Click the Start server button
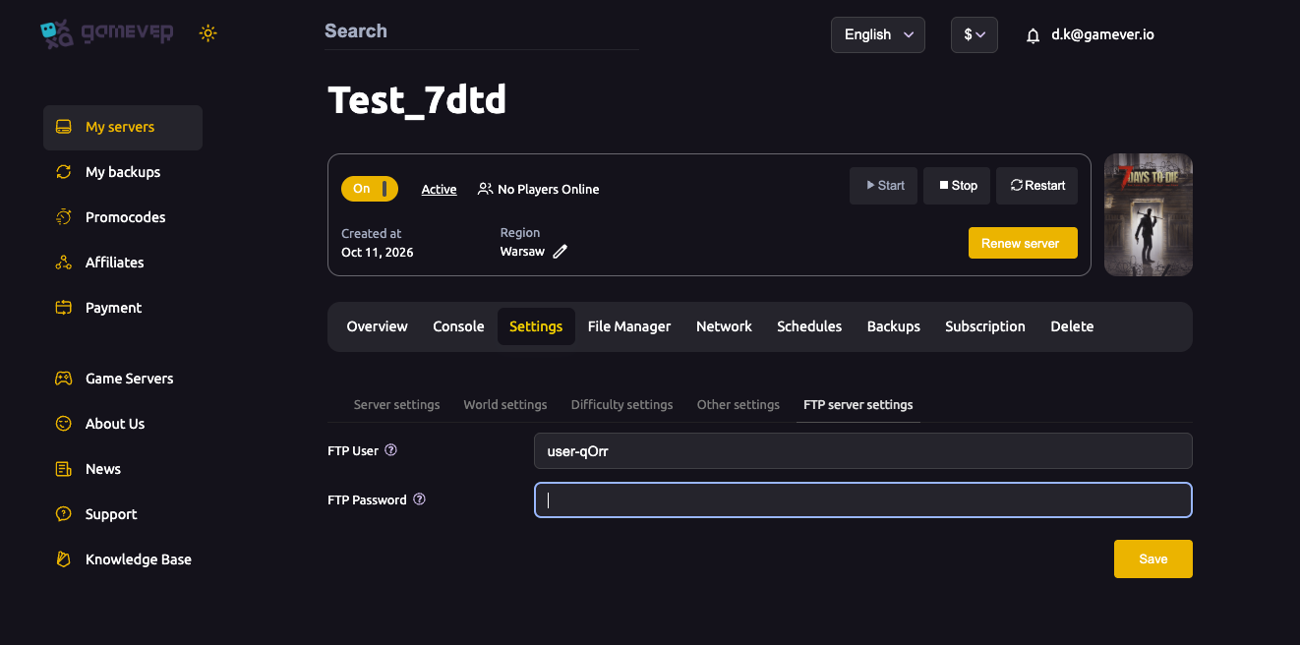The width and height of the screenshot is (1300, 645). pyautogui.click(x=884, y=186)
